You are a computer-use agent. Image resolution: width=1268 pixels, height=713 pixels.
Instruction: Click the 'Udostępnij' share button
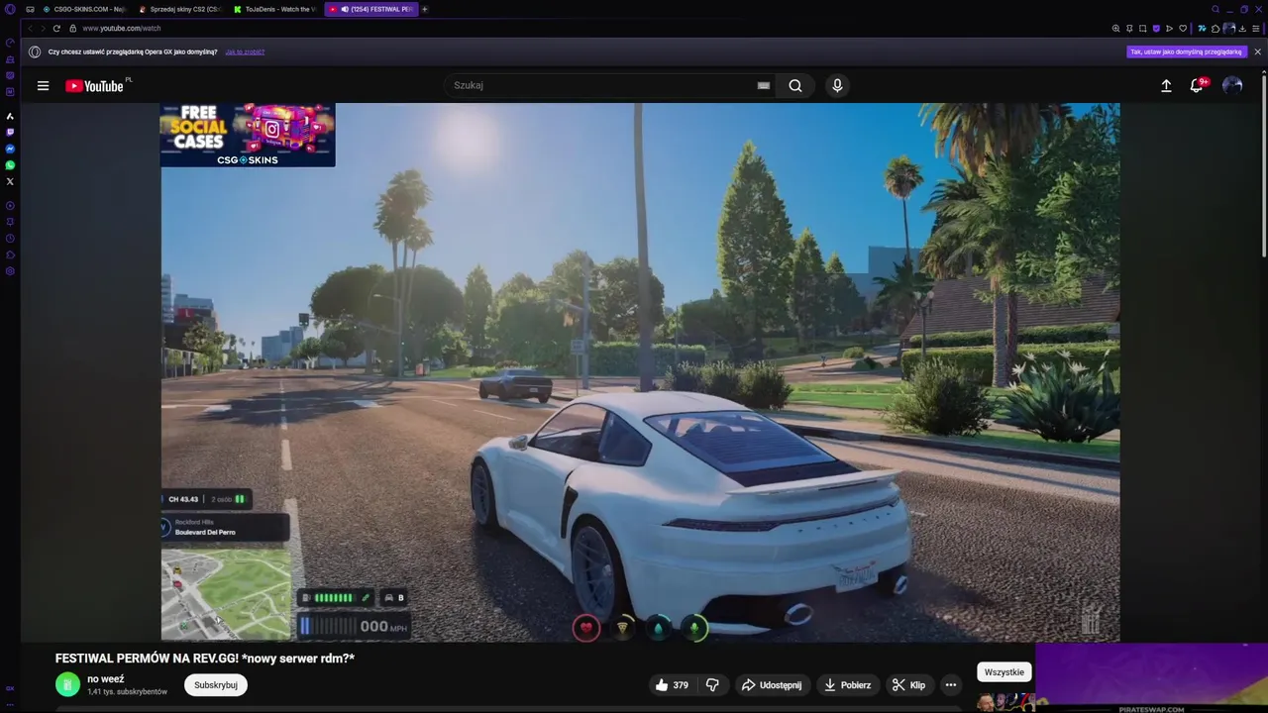[x=772, y=684]
